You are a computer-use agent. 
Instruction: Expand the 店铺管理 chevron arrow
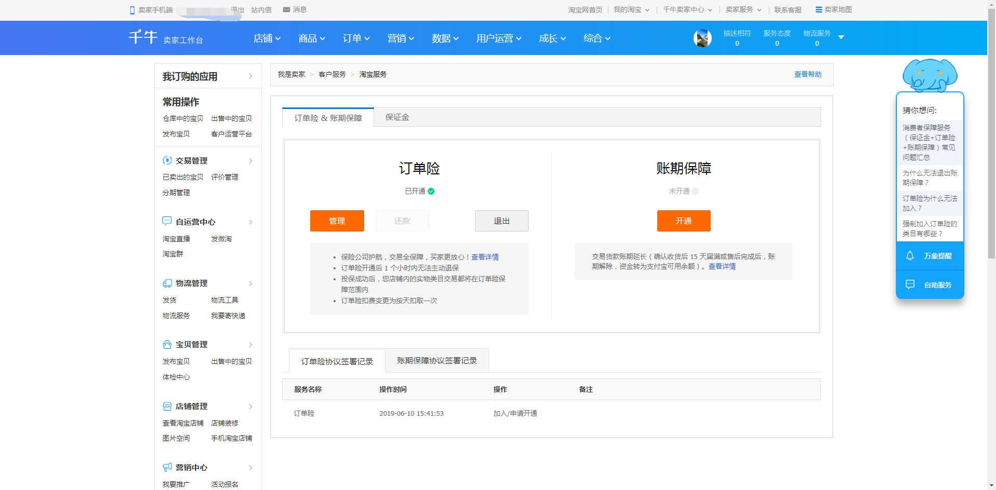[x=251, y=406]
